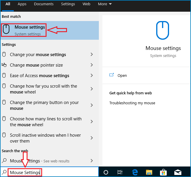The image size is (191, 177).
Task: Click the search magnifier icon in search box
Action: coord(4,172)
